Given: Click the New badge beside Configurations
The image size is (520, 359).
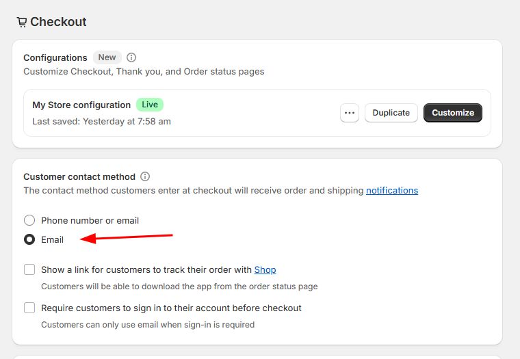Looking at the screenshot, I should click(107, 57).
